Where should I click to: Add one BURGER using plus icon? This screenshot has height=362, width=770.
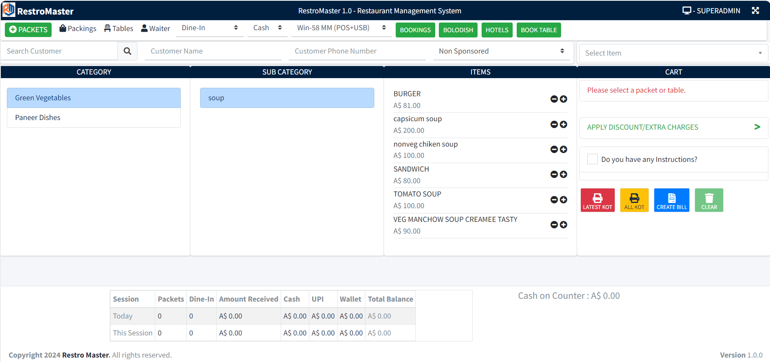(x=563, y=99)
